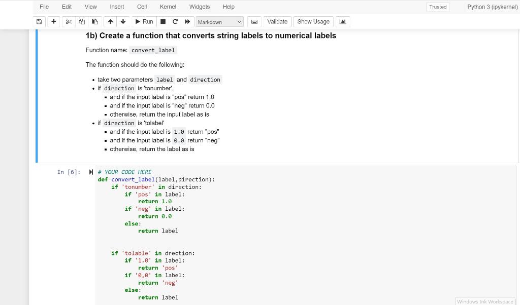The width and height of the screenshot is (520, 305).
Task: Click the "return 'pos'" code line
Action: coord(158,268)
